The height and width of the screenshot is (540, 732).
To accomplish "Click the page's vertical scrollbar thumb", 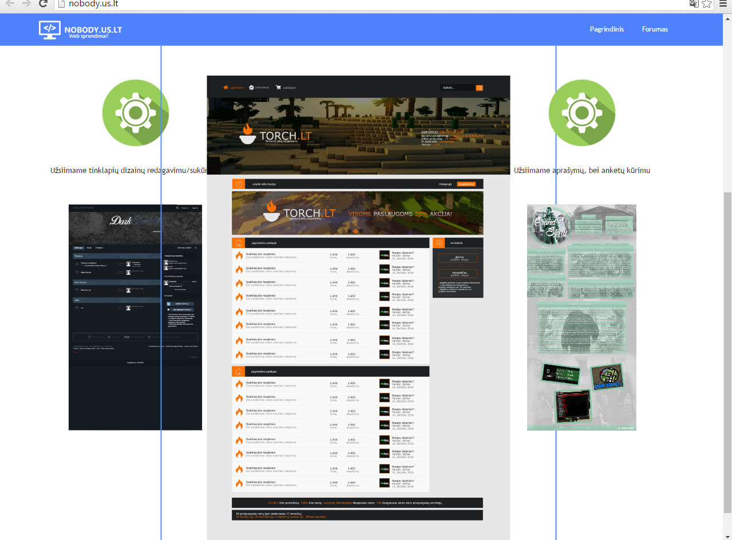I will click(728, 352).
